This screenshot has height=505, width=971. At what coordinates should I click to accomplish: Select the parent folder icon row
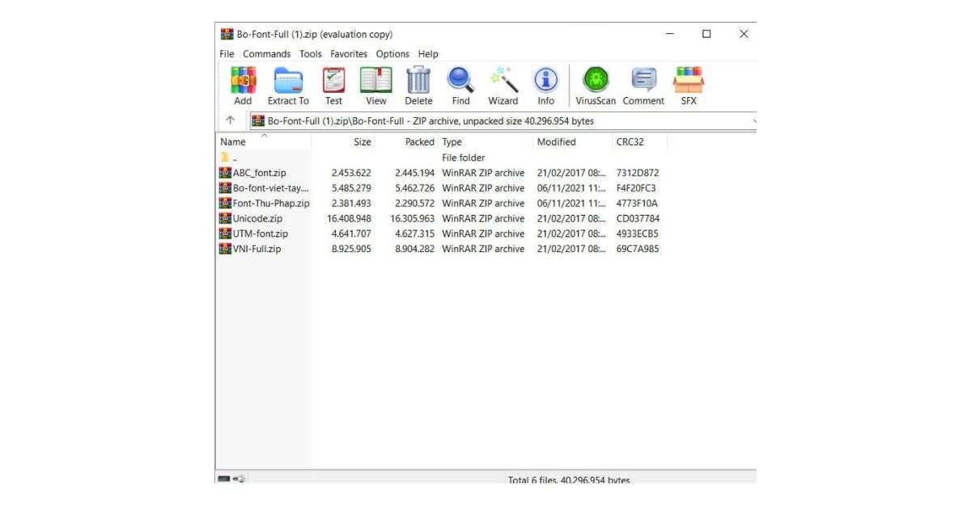pos(226,158)
